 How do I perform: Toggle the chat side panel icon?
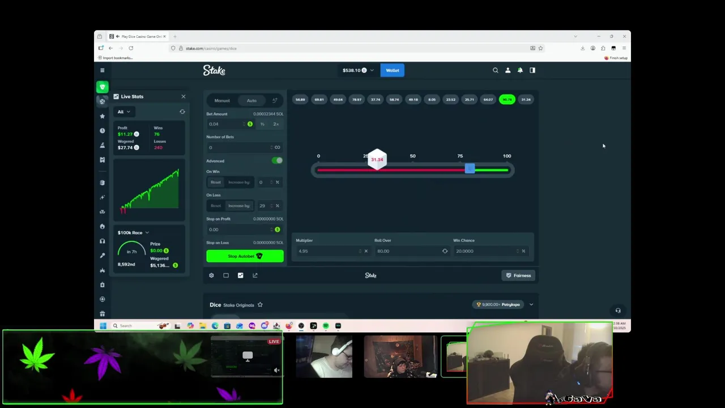pyautogui.click(x=532, y=70)
